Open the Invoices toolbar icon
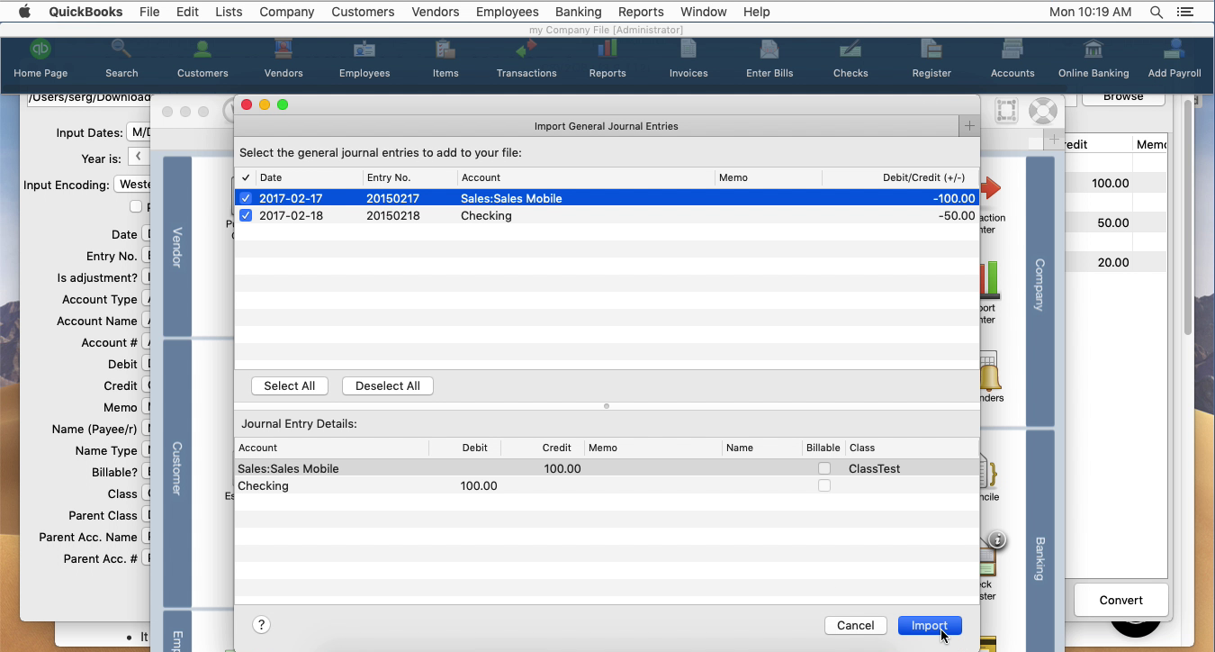The width and height of the screenshot is (1215, 652). point(688,59)
